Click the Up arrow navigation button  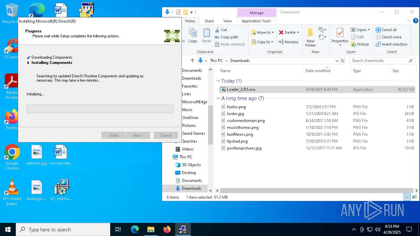point(193,61)
